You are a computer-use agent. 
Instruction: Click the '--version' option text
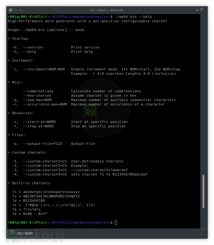click(x=33, y=47)
